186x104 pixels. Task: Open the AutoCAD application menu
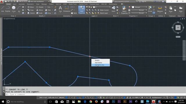pos(1,1)
